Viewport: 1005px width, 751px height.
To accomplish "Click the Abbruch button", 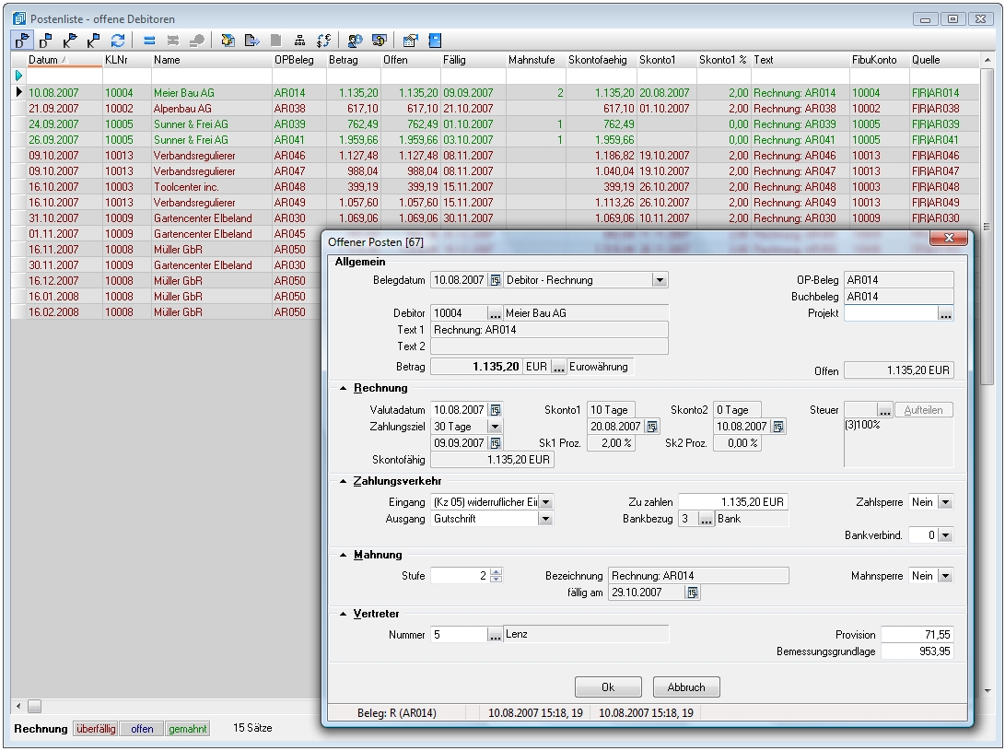I will [x=685, y=687].
